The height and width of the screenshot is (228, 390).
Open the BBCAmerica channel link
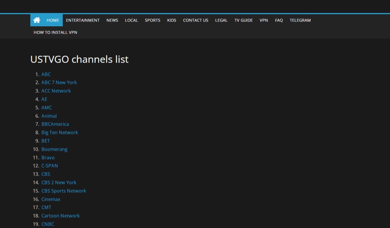[x=55, y=124]
